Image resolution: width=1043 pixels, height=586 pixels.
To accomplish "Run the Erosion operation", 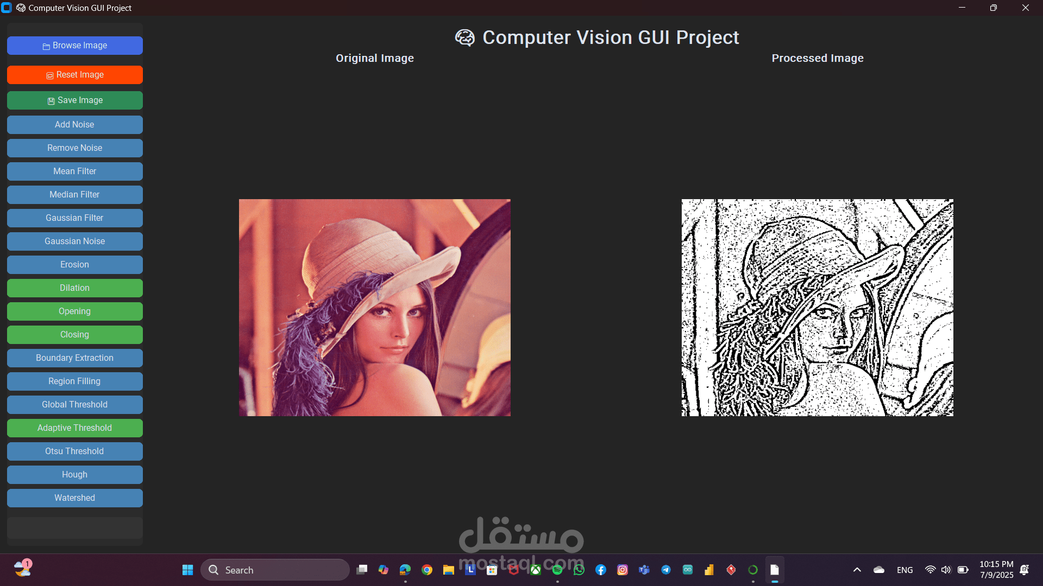I will [75, 265].
